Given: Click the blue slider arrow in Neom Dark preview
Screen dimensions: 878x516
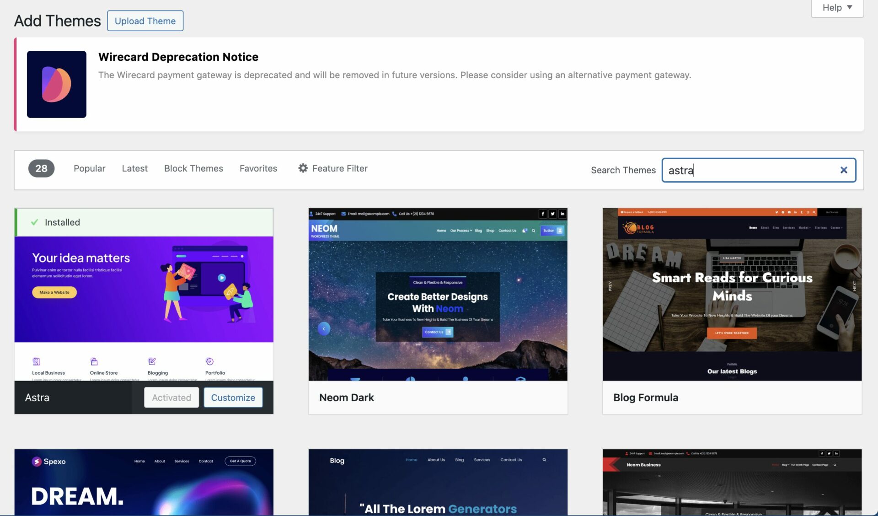Looking at the screenshot, I should point(324,328).
